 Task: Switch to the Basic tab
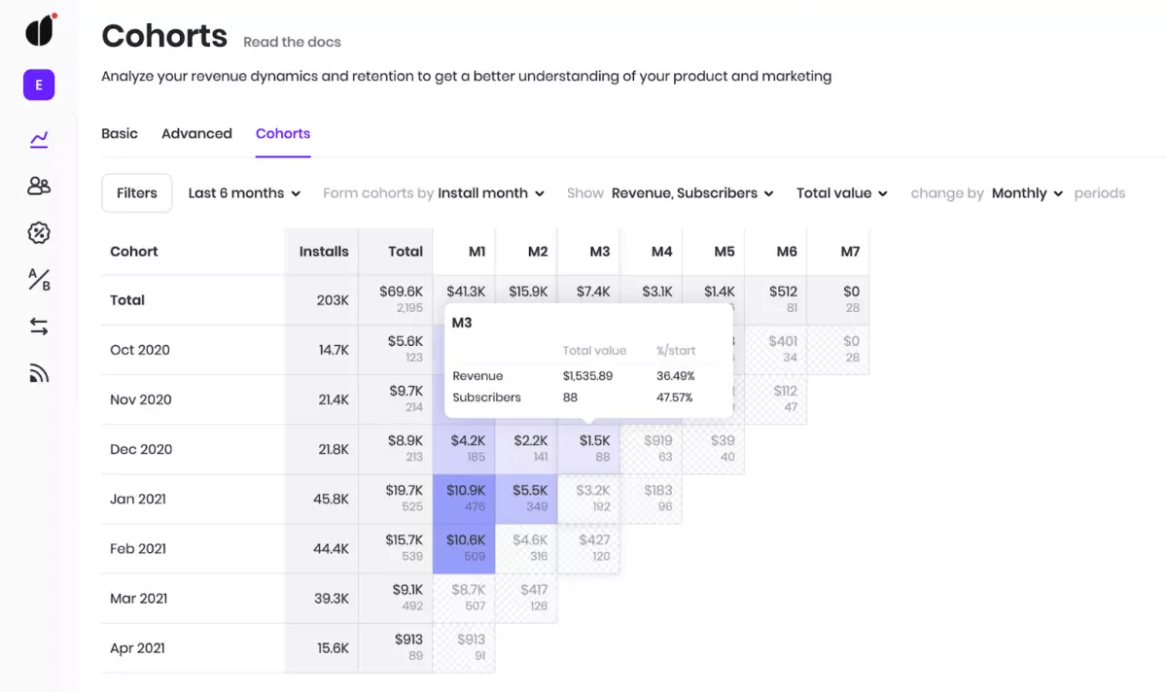click(120, 134)
